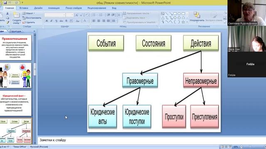266x149 pixels.
Task: Select the down arrow block shape
Action: (179, 18)
